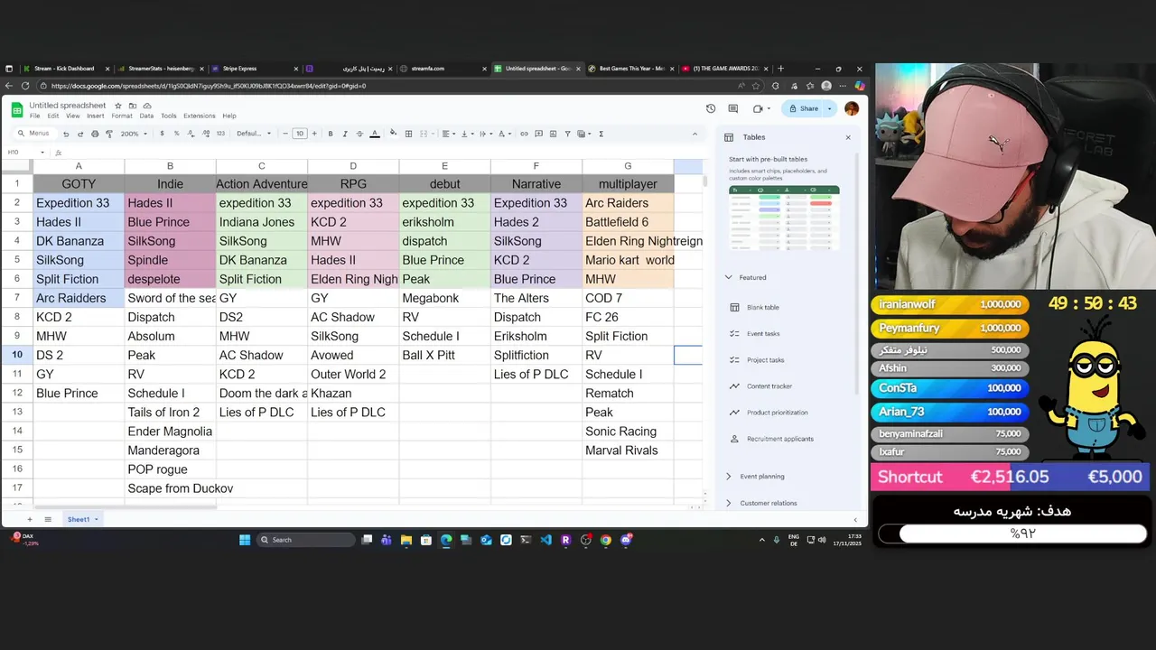The height and width of the screenshot is (650, 1156).
Task: Open the Format menu
Action: point(122,116)
